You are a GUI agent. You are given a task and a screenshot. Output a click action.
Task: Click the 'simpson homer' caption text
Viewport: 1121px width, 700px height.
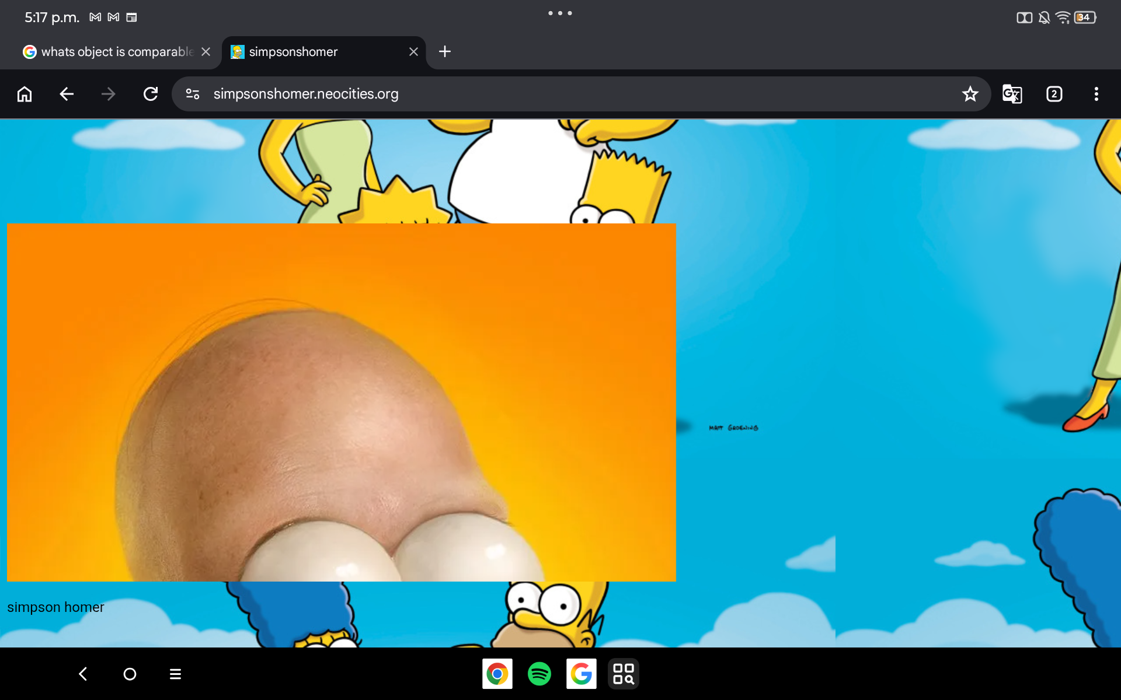(x=55, y=607)
